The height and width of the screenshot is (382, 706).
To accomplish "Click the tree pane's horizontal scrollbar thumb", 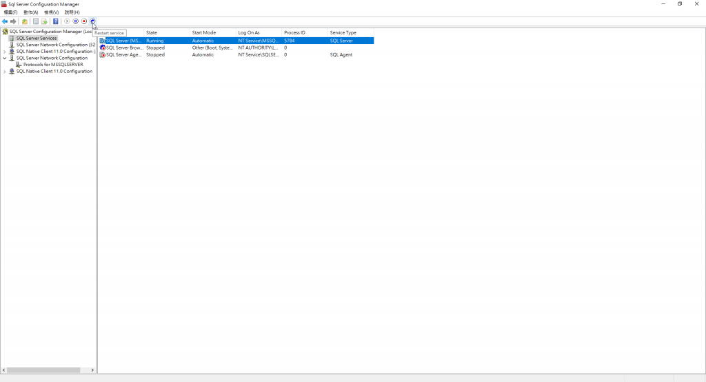I will click(x=43, y=370).
